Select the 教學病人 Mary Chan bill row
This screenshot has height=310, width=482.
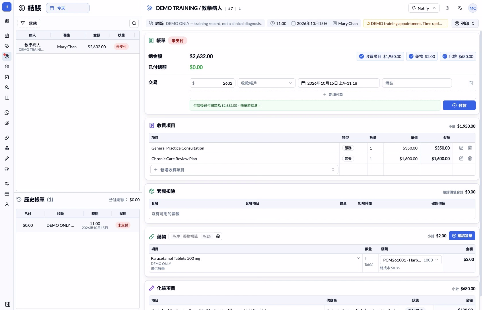[x=78, y=46]
